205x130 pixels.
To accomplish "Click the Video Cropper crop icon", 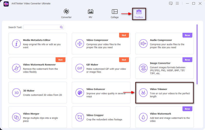I will click(x=80, y=117).
